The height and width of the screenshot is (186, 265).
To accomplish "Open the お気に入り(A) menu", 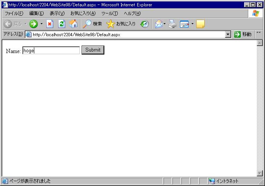I will coord(83,13).
